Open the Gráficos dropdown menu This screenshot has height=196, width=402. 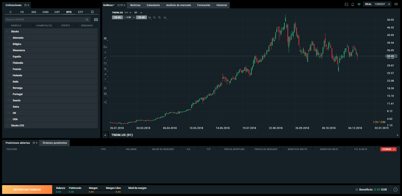109,5
